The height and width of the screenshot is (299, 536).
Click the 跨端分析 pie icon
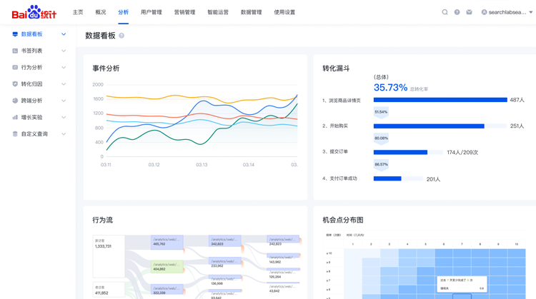click(x=15, y=101)
